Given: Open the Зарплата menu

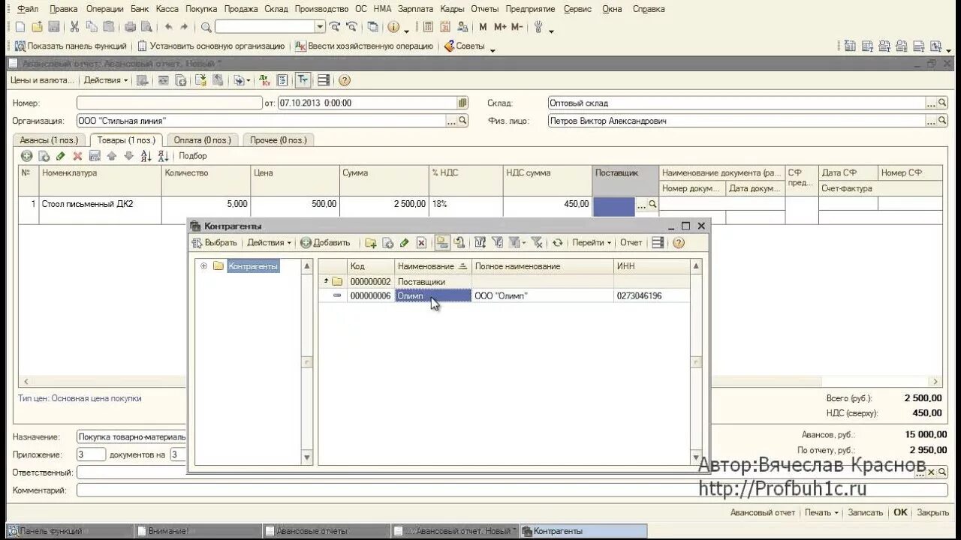Looking at the screenshot, I should click(416, 9).
